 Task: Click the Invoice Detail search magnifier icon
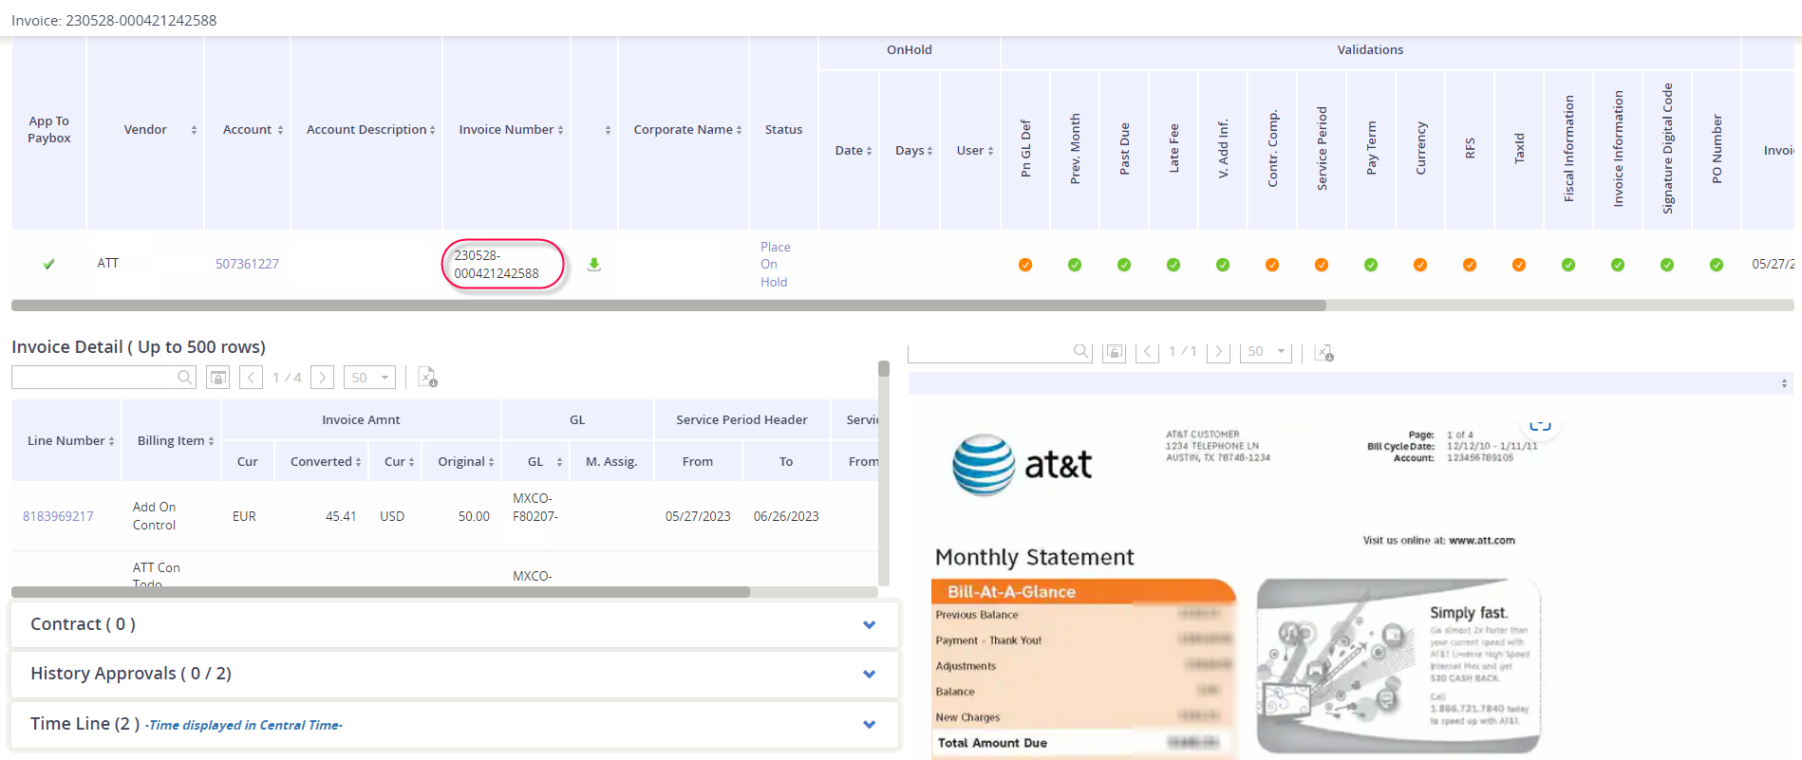(184, 378)
